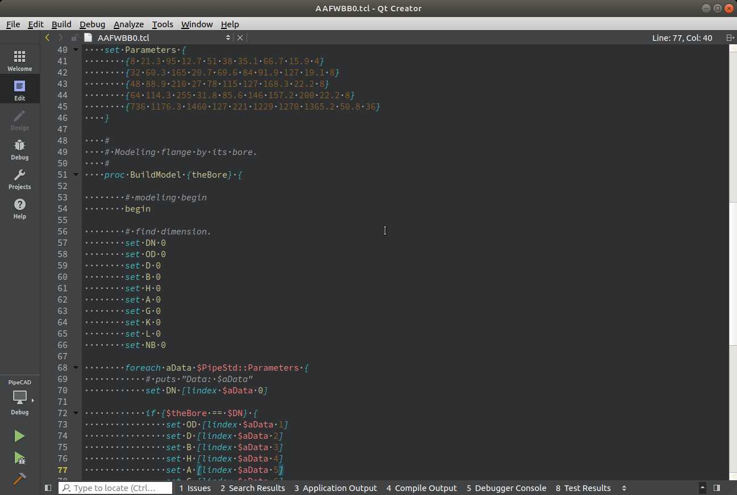Build project with hammer icon
The height and width of the screenshot is (495, 737).
[19, 479]
